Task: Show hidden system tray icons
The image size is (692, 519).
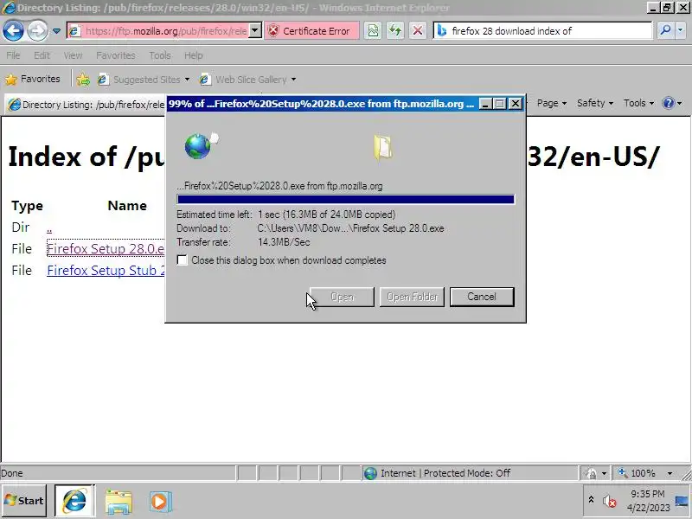Action: [591, 500]
